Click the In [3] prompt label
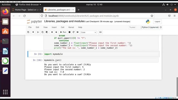The height and width of the screenshot is (100, 178). (x=38, y=54)
